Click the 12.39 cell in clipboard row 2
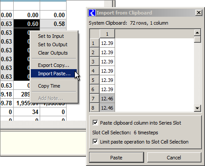Screen dimensions: 205x166 (x=107, y=52)
